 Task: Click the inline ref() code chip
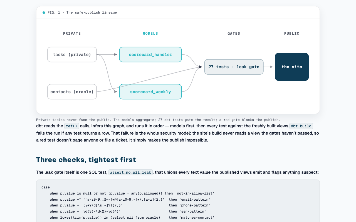pyautogui.click(x=71, y=126)
